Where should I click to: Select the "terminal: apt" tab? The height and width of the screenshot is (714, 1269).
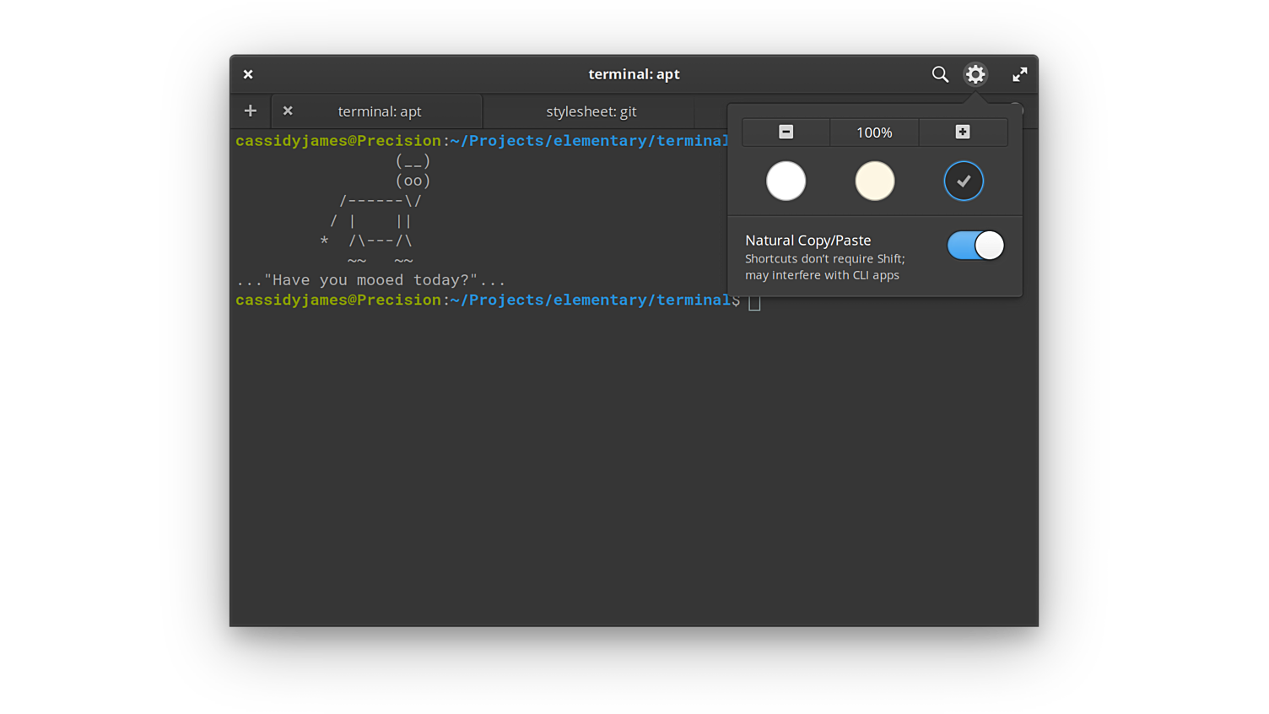(380, 111)
